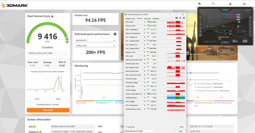Click Afterburner reset icon at bottom
The image size is (255, 133).
(x=222, y=42)
